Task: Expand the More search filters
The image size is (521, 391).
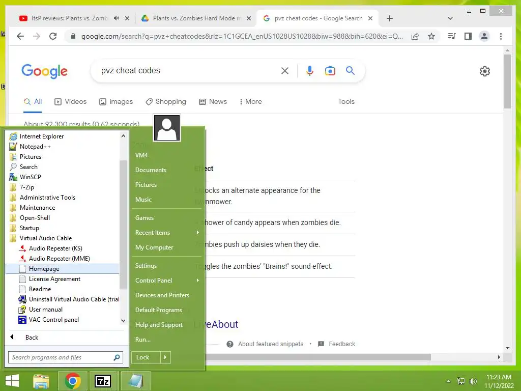Action: point(250,101)
